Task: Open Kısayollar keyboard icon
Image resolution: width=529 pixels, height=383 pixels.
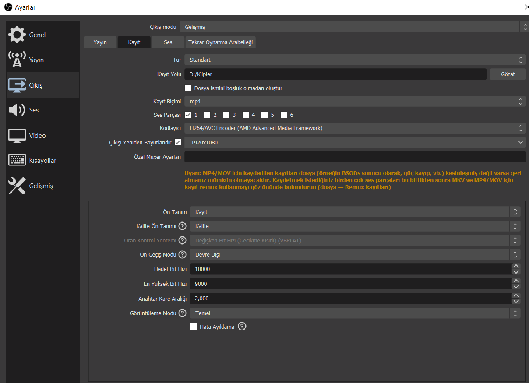Action: 17,160
